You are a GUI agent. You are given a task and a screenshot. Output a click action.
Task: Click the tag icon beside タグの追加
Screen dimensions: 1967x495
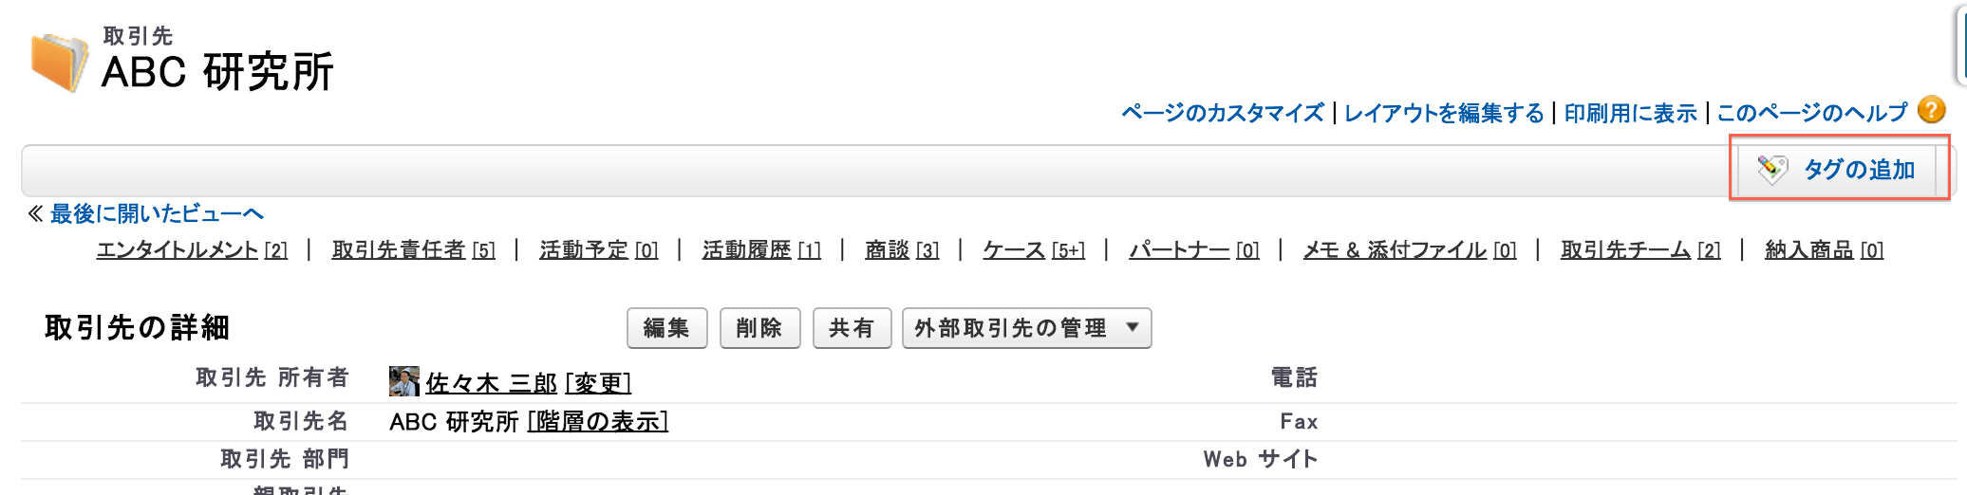[1771, 170]
